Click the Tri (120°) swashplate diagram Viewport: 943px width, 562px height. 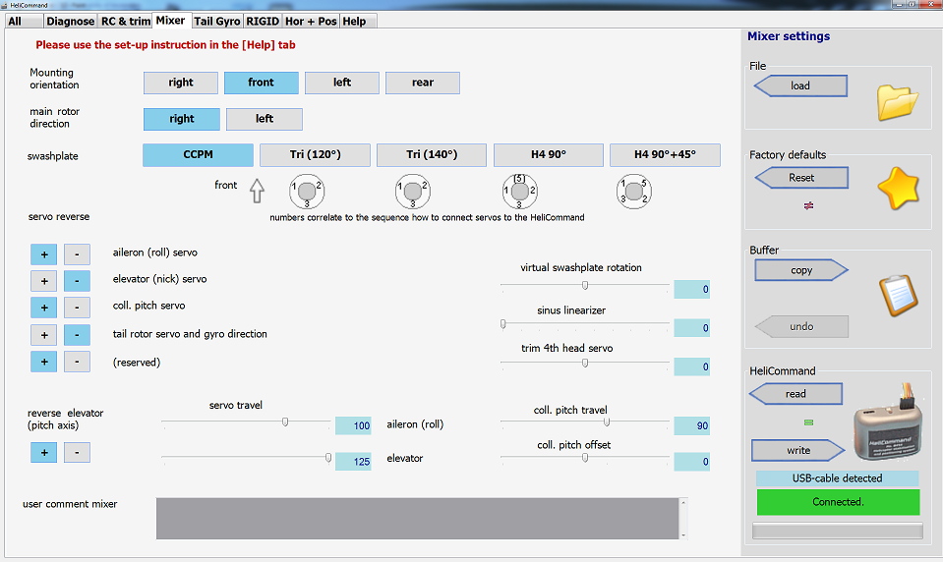coord(307,192)
